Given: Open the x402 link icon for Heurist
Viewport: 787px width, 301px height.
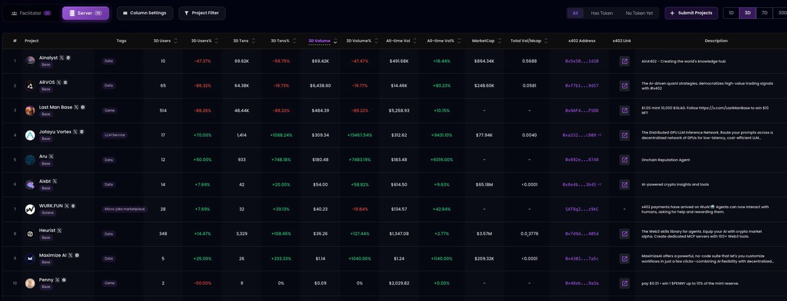Looking at the screenshot, I should (x=624, y=234).
